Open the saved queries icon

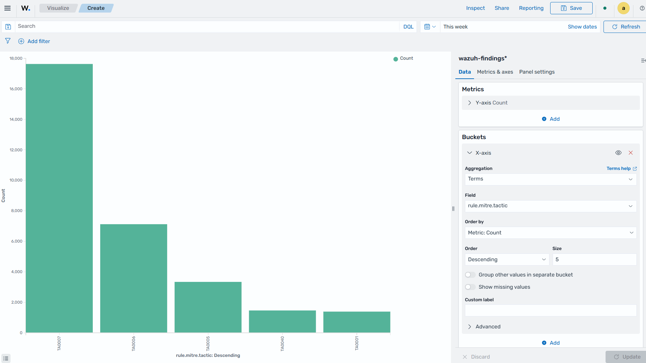(8, 27)
